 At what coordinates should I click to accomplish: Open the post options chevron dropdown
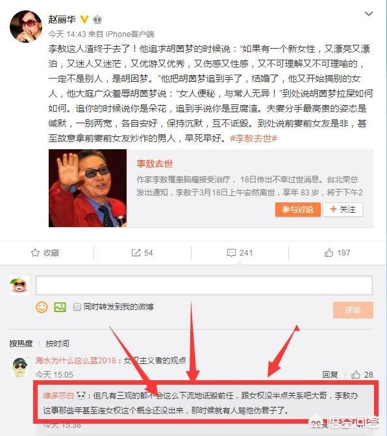point(369,14)
